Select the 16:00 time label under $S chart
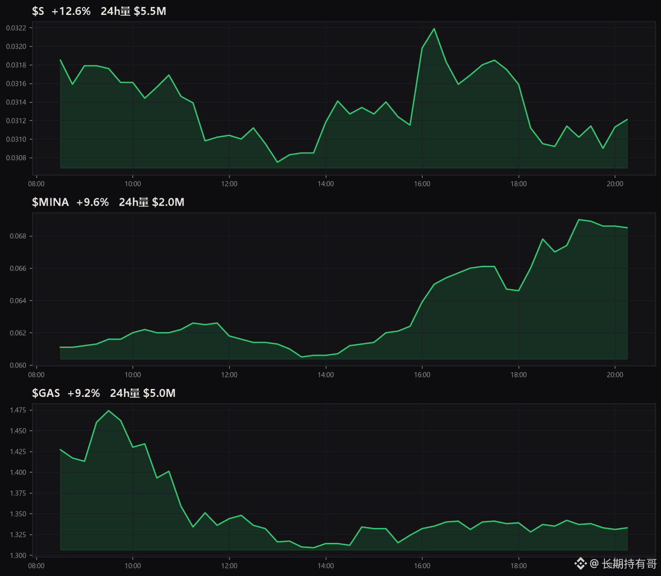661x576 pixels. point(422,184)
